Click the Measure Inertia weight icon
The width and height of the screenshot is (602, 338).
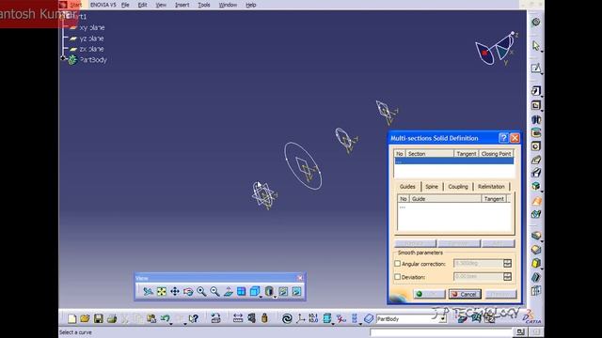tap(264, 318)
